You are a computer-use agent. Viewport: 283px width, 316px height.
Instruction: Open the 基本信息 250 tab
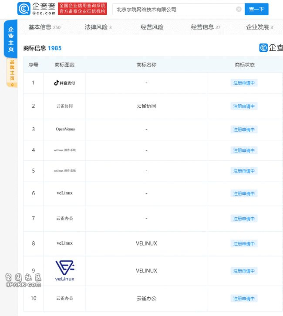44,27
